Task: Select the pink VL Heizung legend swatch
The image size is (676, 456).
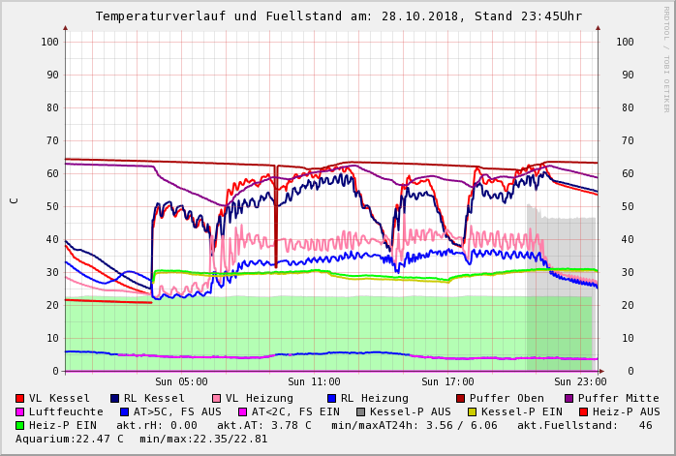Action: pos(217,398)
